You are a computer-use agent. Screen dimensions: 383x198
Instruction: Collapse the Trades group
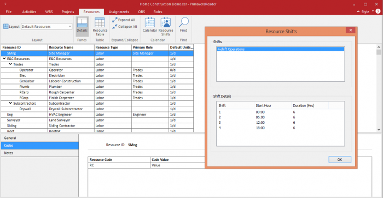point(10,64)
